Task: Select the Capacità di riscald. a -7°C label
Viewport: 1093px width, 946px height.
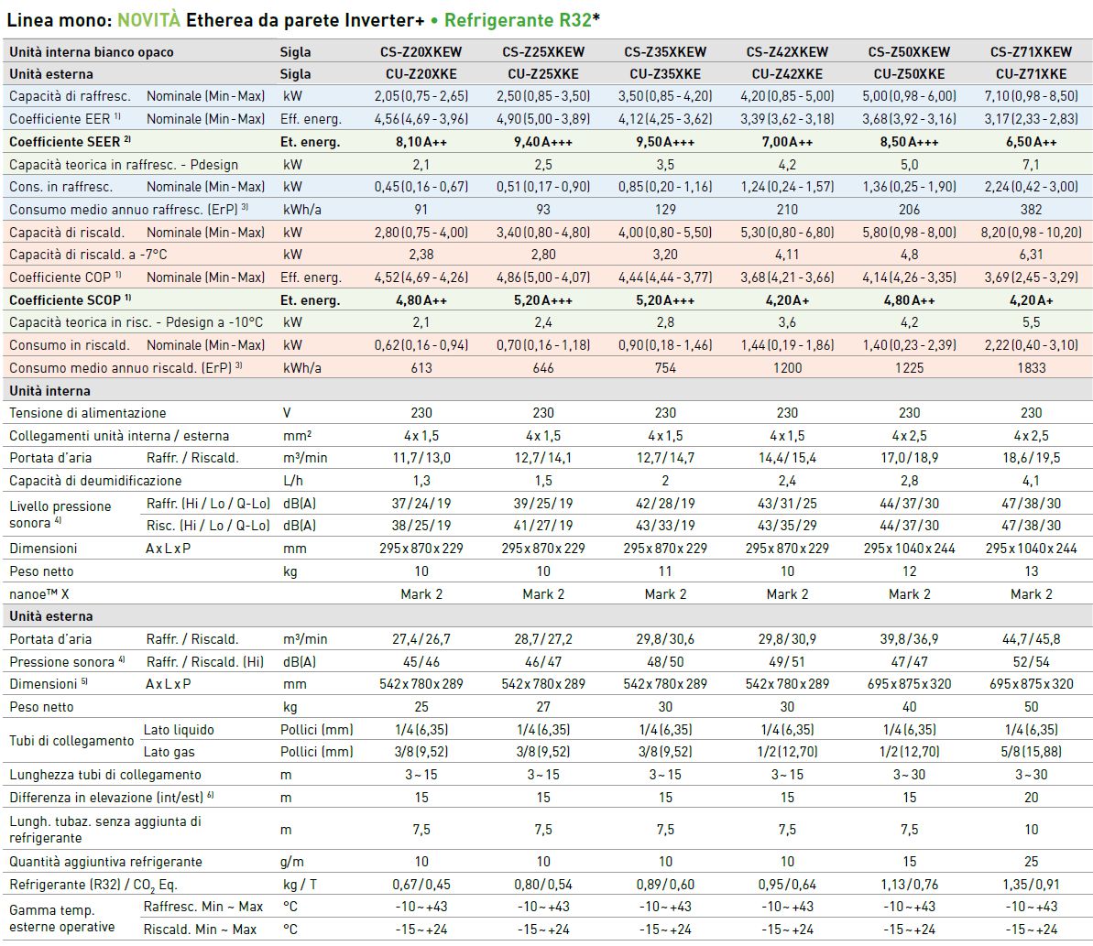Action: (x=88, y=255)
